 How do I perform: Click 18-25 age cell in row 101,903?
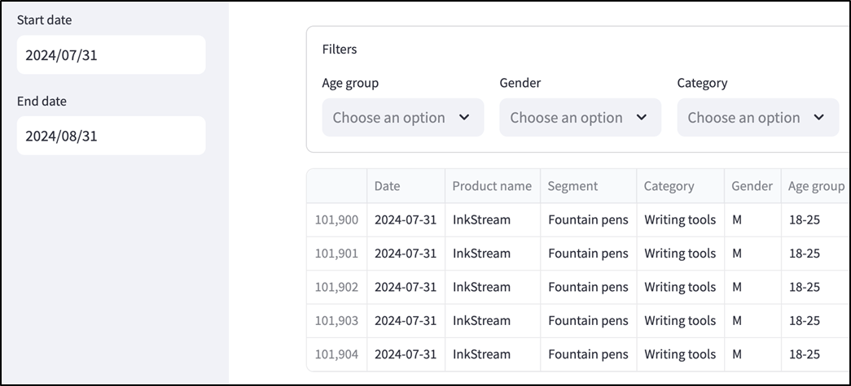(x=816, y=320)
